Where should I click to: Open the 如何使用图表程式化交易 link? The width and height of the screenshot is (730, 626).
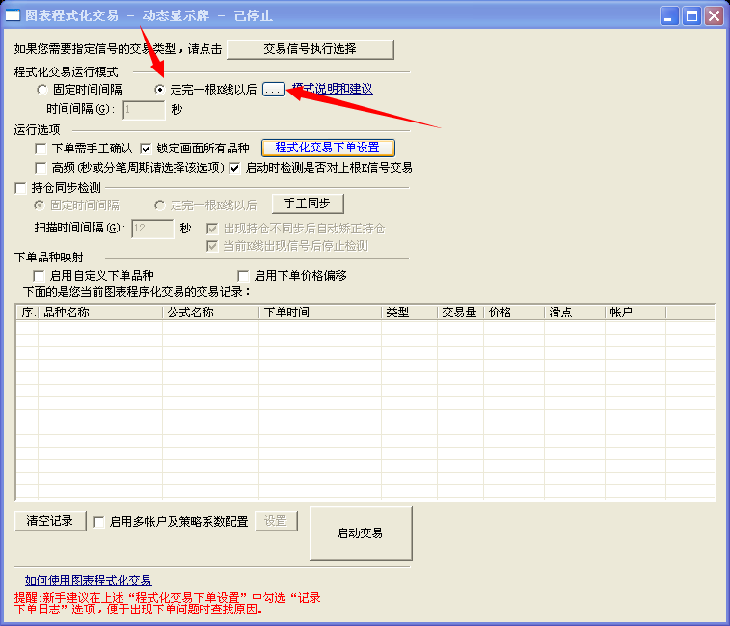(88, 581)
